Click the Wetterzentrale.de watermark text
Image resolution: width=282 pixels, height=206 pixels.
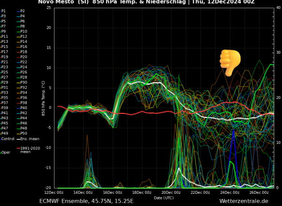[x=243, y=201]
